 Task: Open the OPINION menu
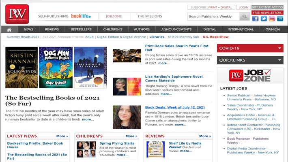click(x=273, y=29)
